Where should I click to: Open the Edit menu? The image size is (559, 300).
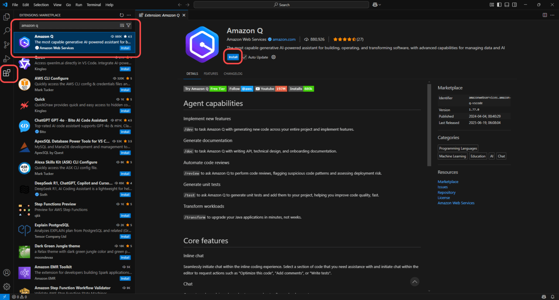26,5
